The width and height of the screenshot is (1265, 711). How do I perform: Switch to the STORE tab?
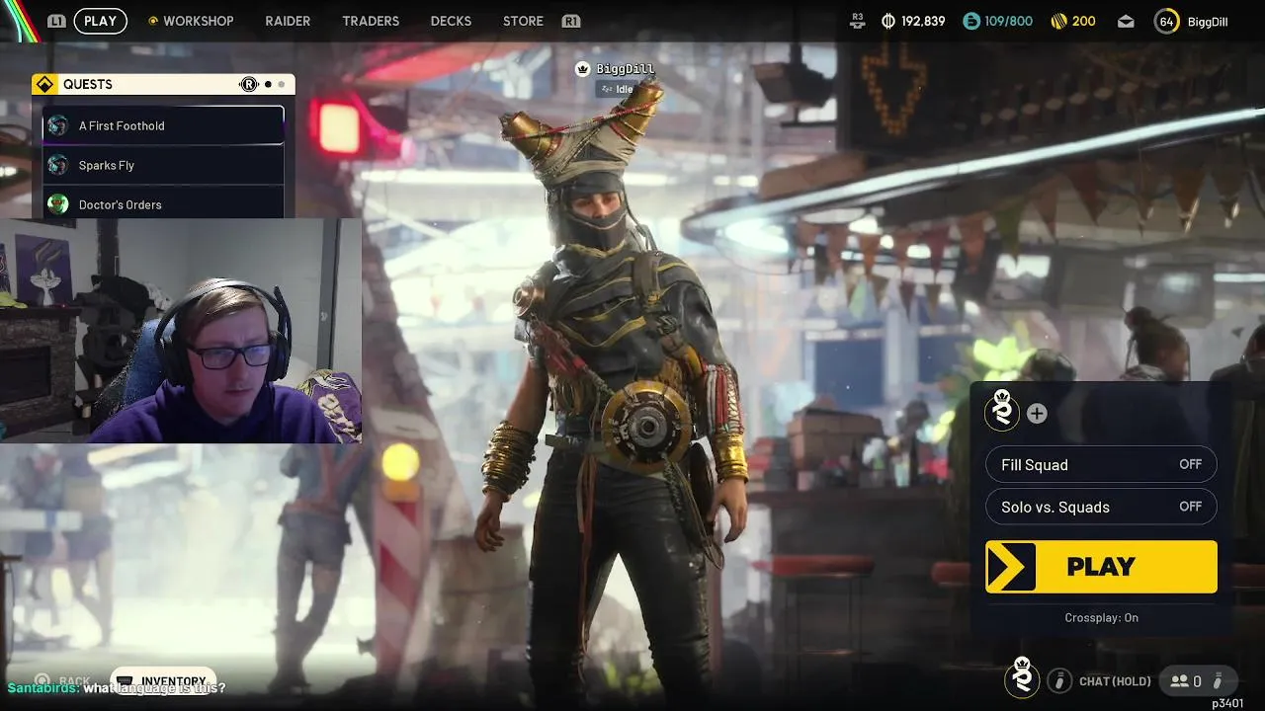[523, 21]
